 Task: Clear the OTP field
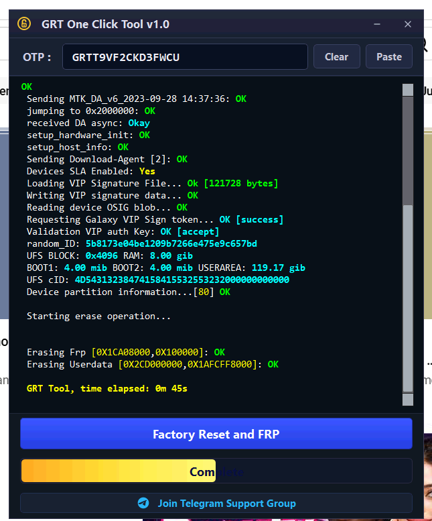pos(336,57)
